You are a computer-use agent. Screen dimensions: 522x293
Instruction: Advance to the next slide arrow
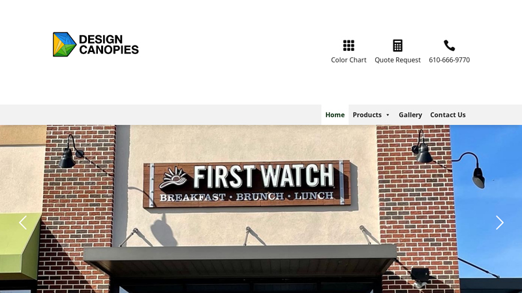coord(499,223)
